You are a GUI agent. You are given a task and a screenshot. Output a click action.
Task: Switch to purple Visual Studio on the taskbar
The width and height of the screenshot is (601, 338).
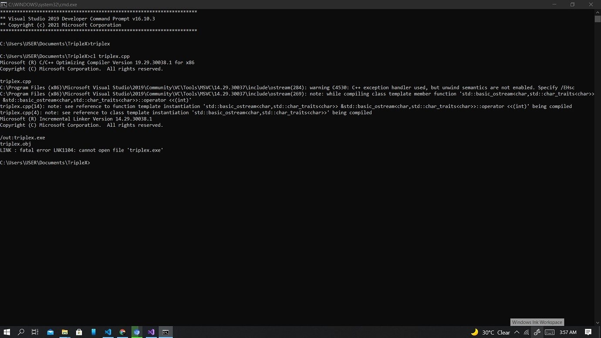pyautogui.click(x=151, y=332)
